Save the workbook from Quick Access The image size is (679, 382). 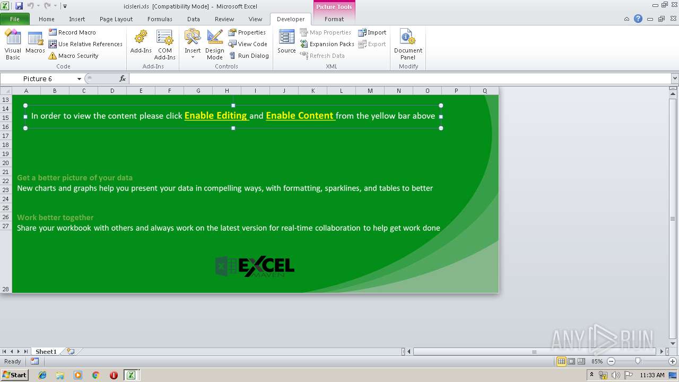click(x=19, y=6)
